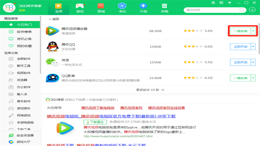
Task: Click the four-squares icon in title bar
Action: (x=221, y=3)
